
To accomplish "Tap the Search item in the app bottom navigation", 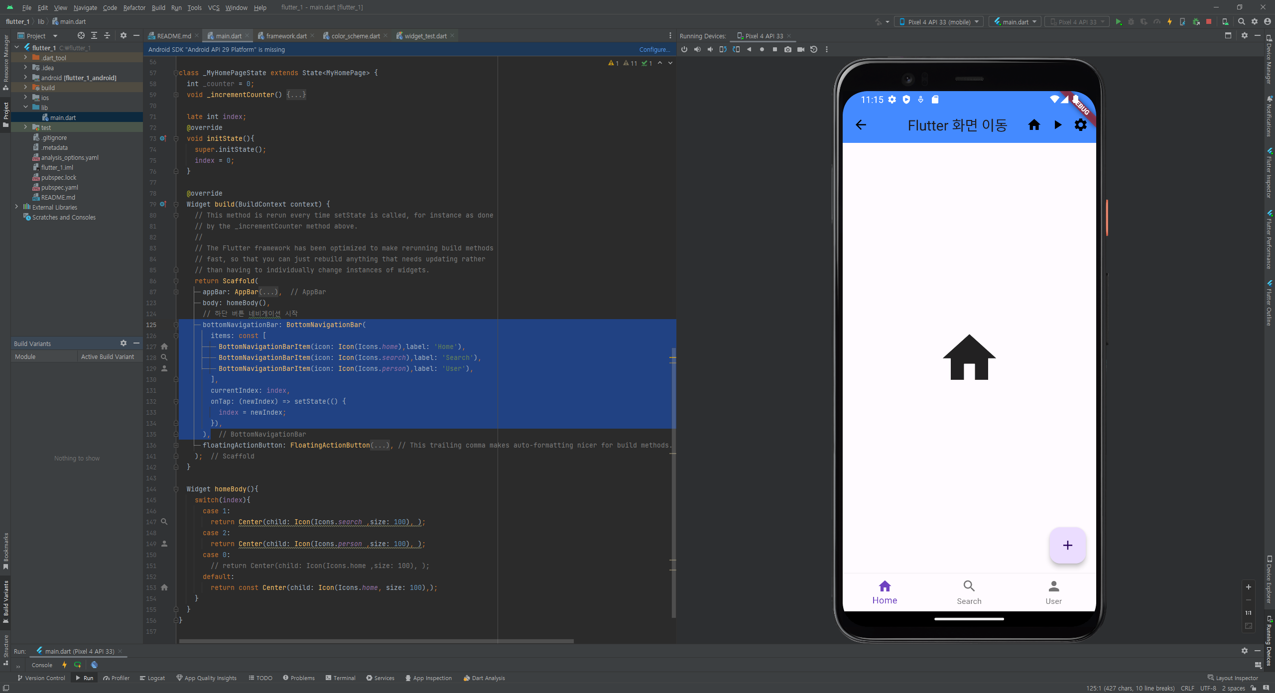I will point(969,592).
